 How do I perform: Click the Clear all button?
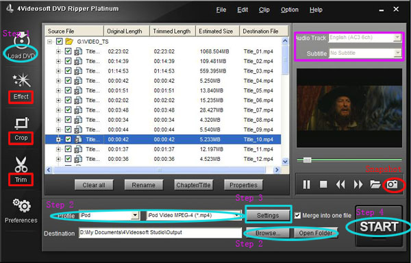point(94,185)
